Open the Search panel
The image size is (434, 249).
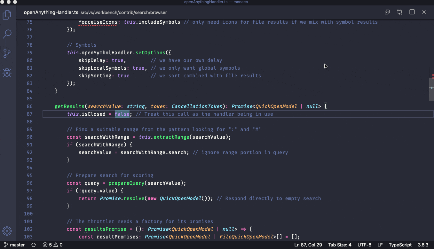[7, 34]
